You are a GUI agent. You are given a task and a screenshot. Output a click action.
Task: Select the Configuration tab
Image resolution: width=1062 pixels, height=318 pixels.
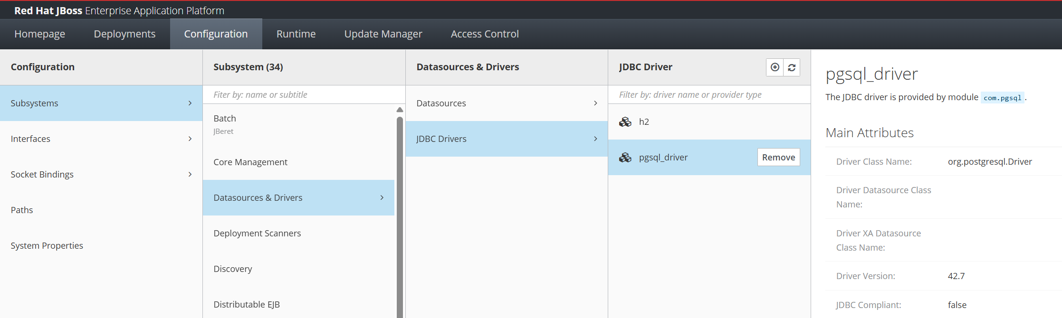pos(216,34)
